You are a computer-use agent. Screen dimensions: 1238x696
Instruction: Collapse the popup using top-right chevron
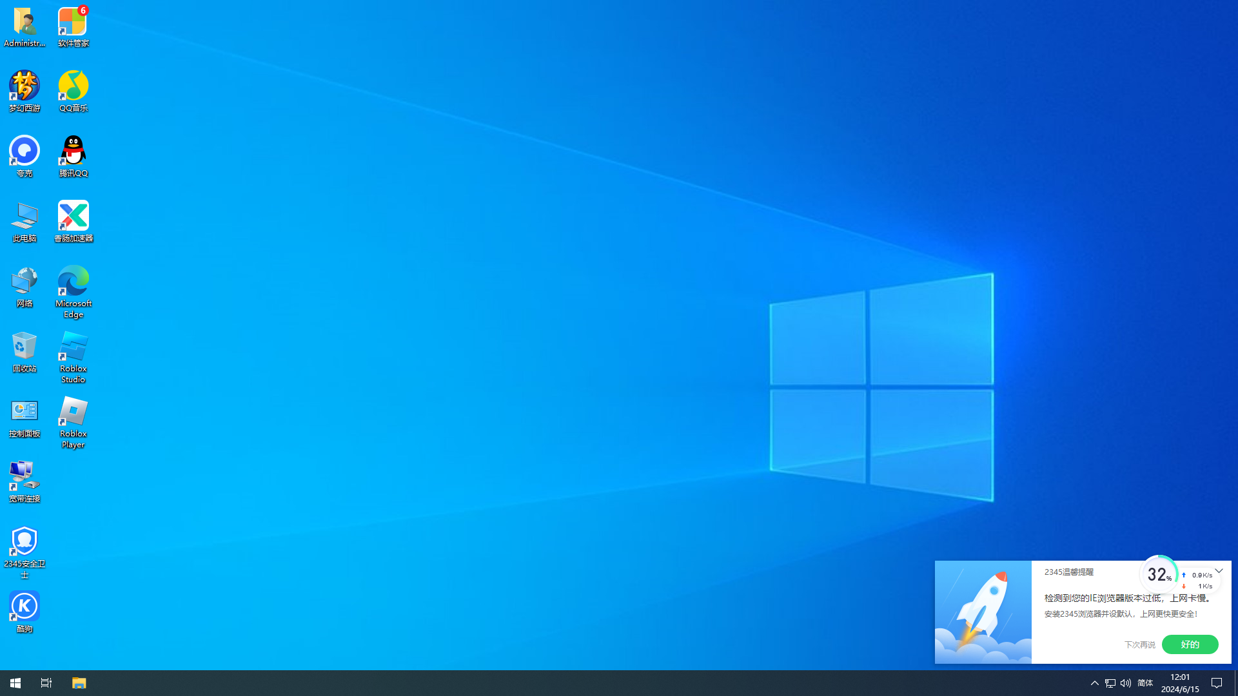click(1219, 571)
